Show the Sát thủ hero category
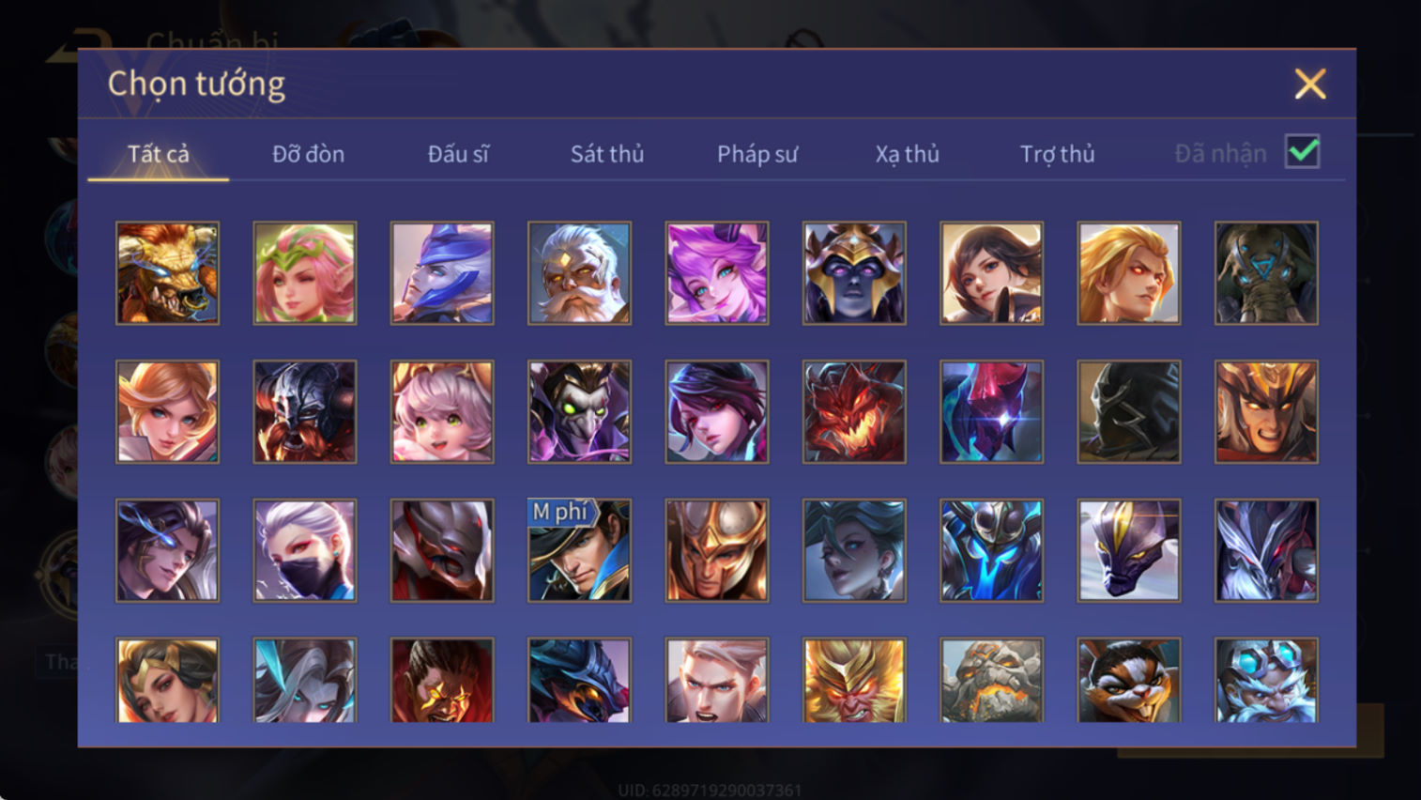 coord(607,154)
